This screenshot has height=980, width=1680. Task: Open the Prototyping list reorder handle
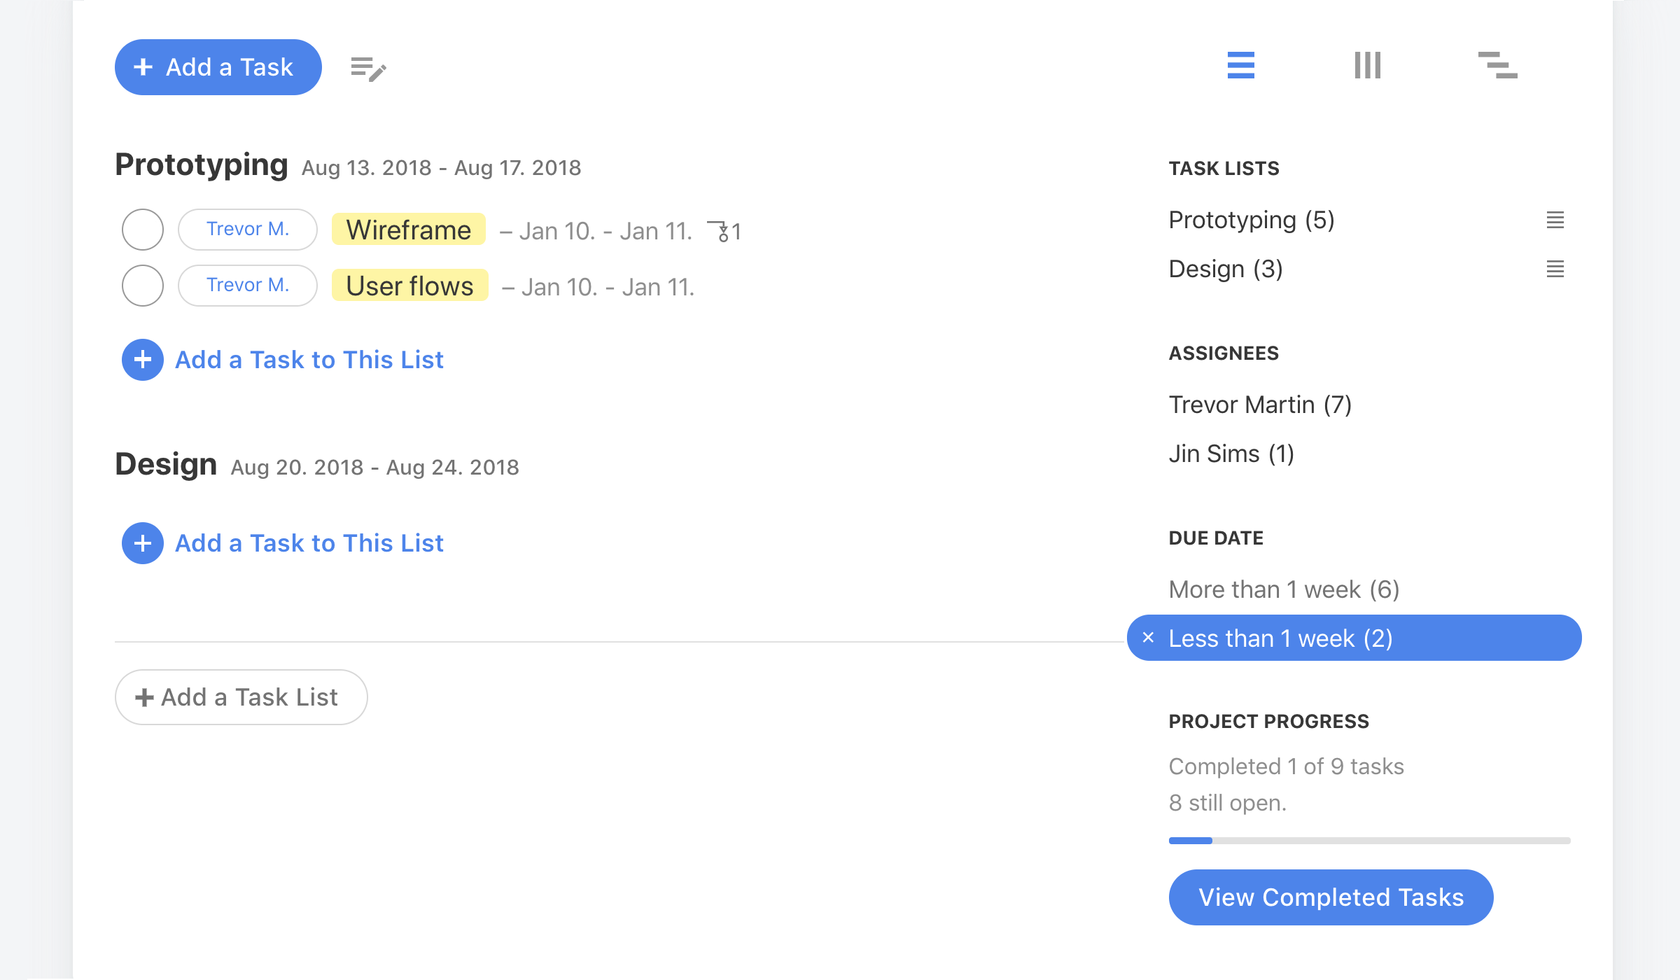[x=1555, y=220]
